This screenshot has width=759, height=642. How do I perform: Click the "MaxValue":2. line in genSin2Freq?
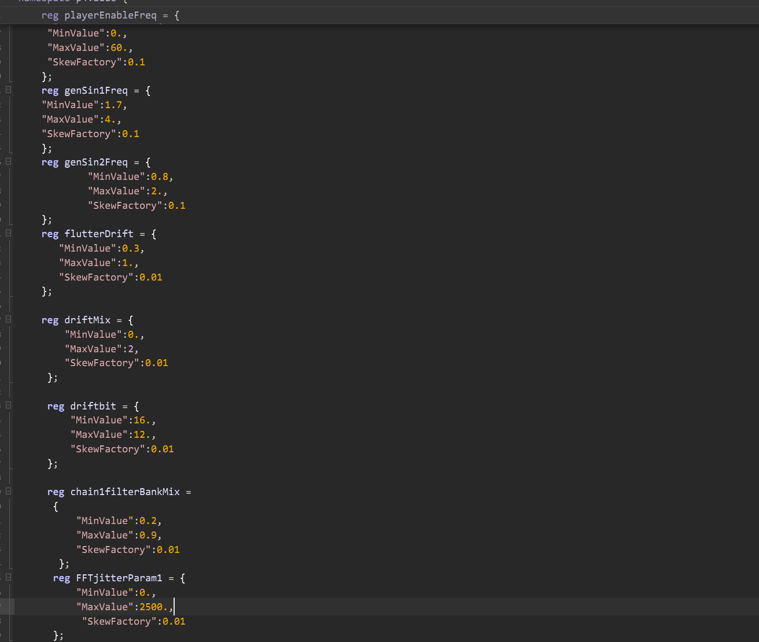(128, 191)
